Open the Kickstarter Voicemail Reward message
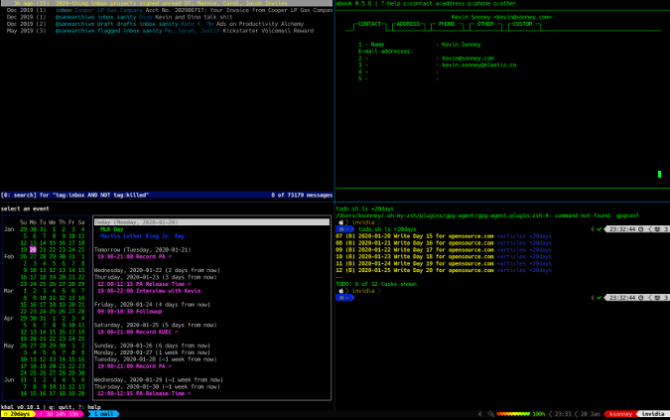 [270, 30]
